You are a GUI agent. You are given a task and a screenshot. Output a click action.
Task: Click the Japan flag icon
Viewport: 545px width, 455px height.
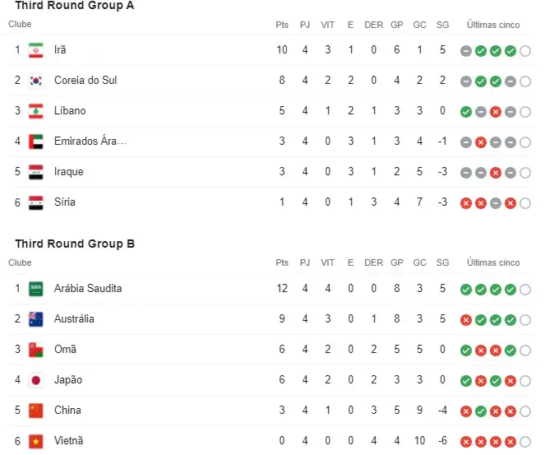click(36, 380)
